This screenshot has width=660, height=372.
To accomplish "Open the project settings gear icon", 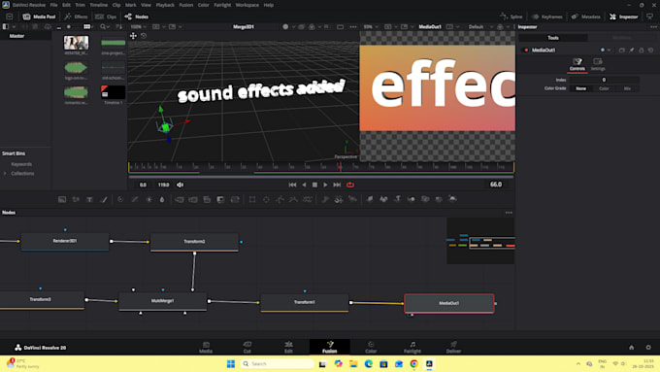I will tap(648, 348).
